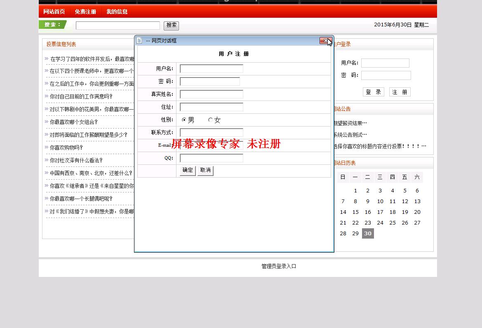Open poll 在学习了四年的软件开发后
Screen dimensions: 482x328
pyautogui.click(x=92, y=59)
